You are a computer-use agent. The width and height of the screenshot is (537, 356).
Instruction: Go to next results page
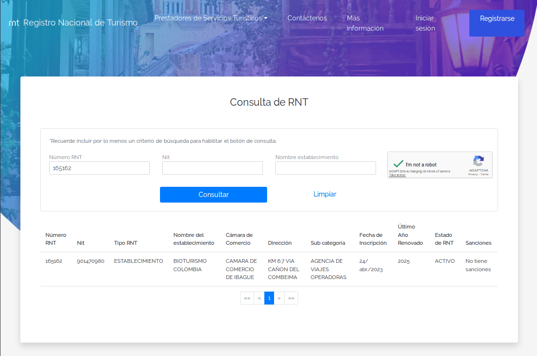[x=279, y=298]
